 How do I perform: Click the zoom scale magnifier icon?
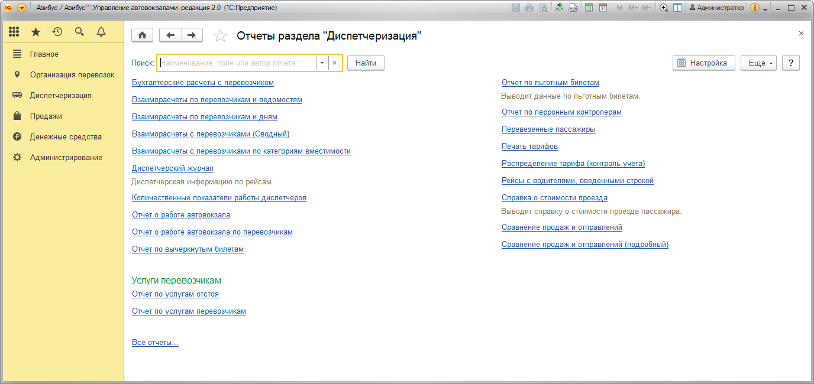click(x=664, y=8)
